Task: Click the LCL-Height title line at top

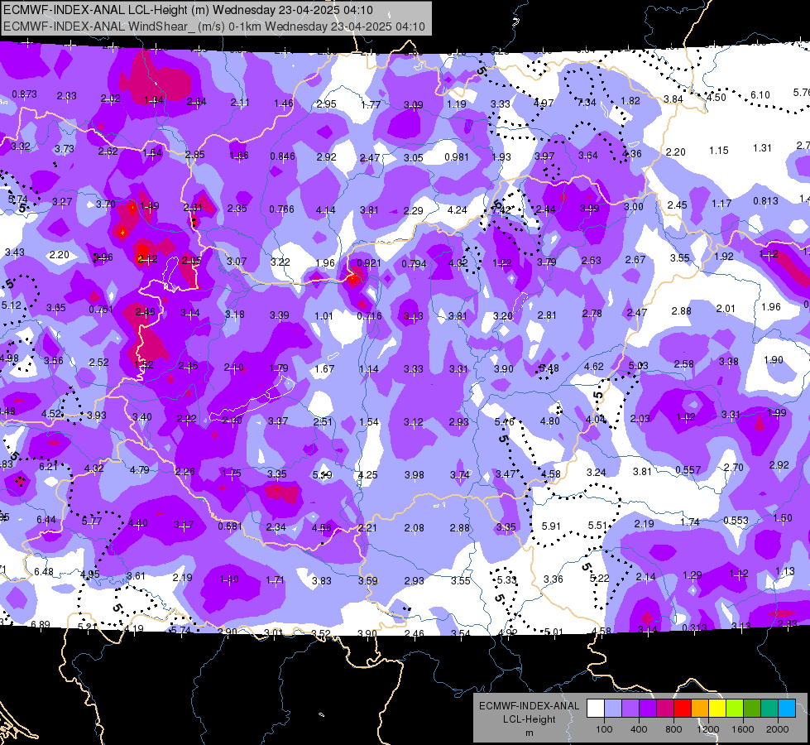Action: tap(188, 10)
